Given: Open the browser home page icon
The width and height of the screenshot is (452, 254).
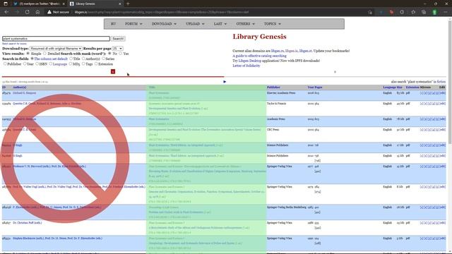Looking at the screenshot, I should pyautogui.click(x=37, y=12).
